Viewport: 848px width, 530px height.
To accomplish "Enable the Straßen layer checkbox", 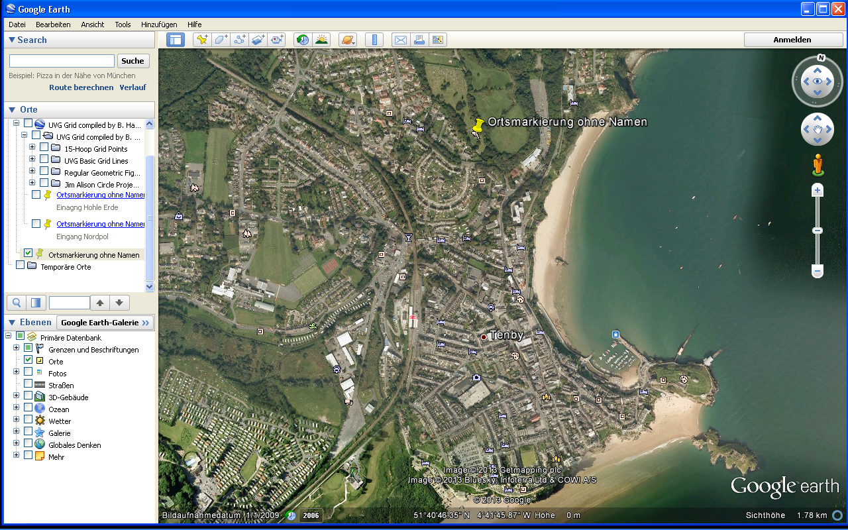I will click(28, 384).
